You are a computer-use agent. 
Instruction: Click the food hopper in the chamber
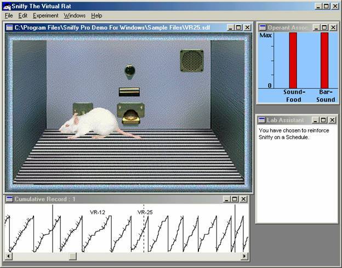(130, 114)
